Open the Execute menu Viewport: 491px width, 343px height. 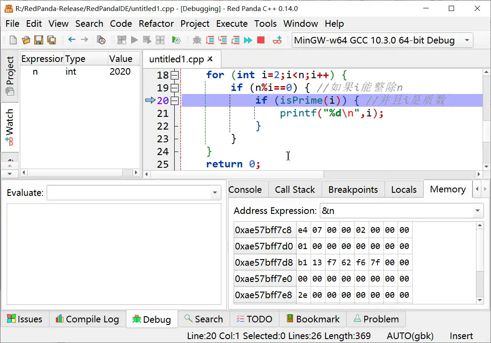(232, 24)
